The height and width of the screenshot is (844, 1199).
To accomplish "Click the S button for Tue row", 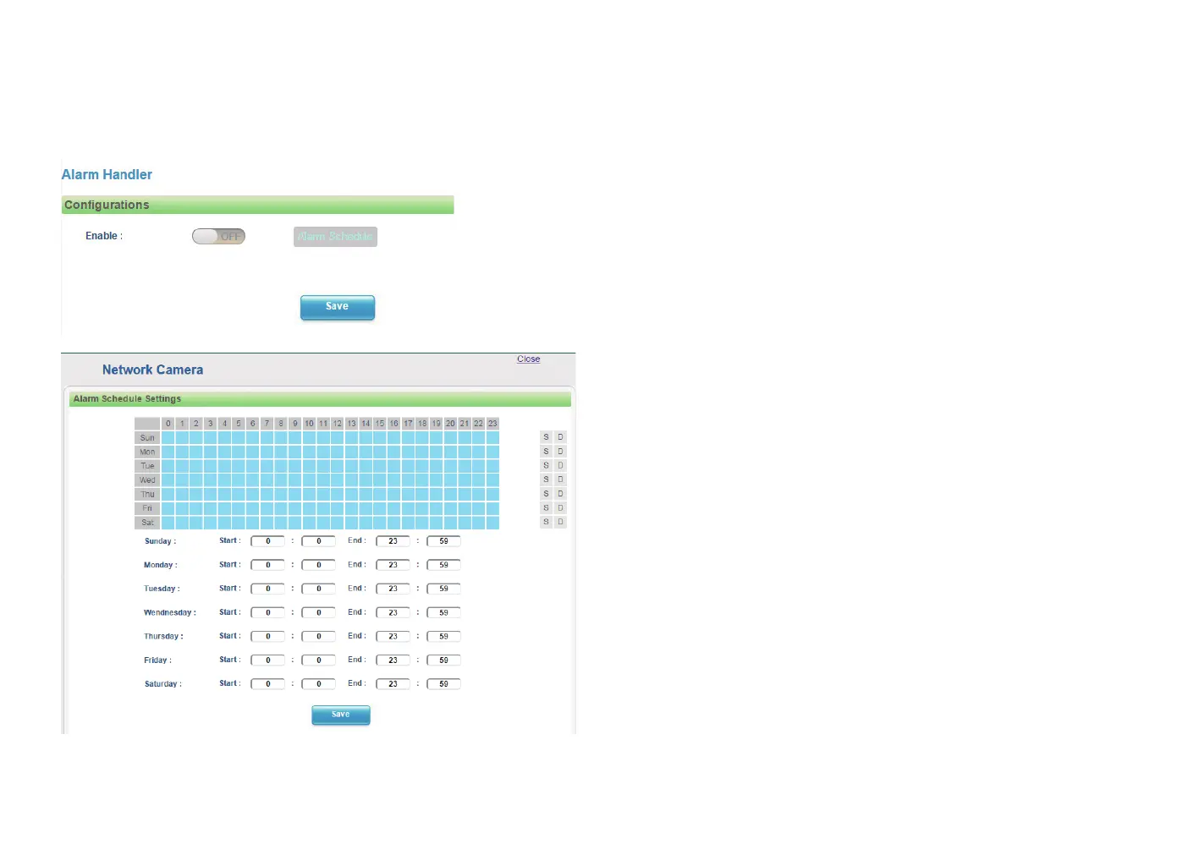I will [546, 466].
